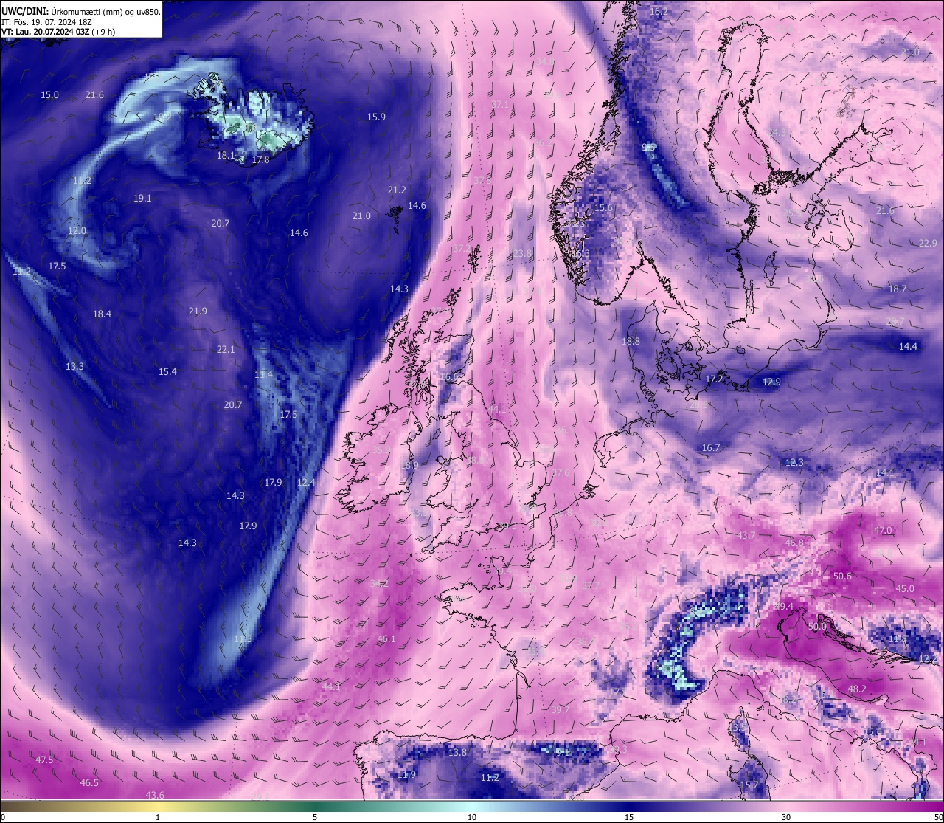Click the 14.4 value at right edge
Viewport: 944px width, 823px height.
[x=908, y=347]
